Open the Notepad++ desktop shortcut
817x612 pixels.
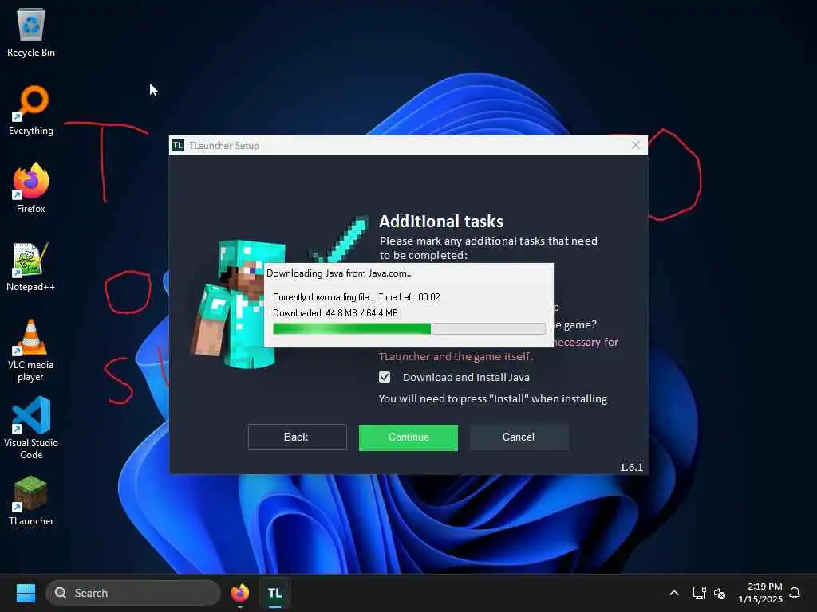31,266
